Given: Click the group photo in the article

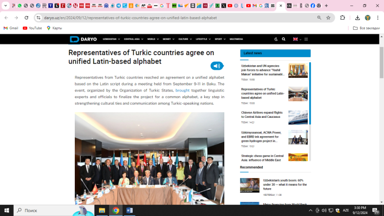Looking at the screenshot, I should pos(150,158).
